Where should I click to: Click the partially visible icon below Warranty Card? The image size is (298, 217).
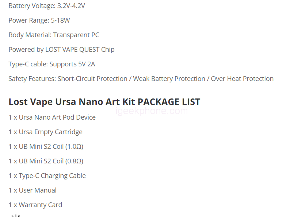tap(15, 215)
